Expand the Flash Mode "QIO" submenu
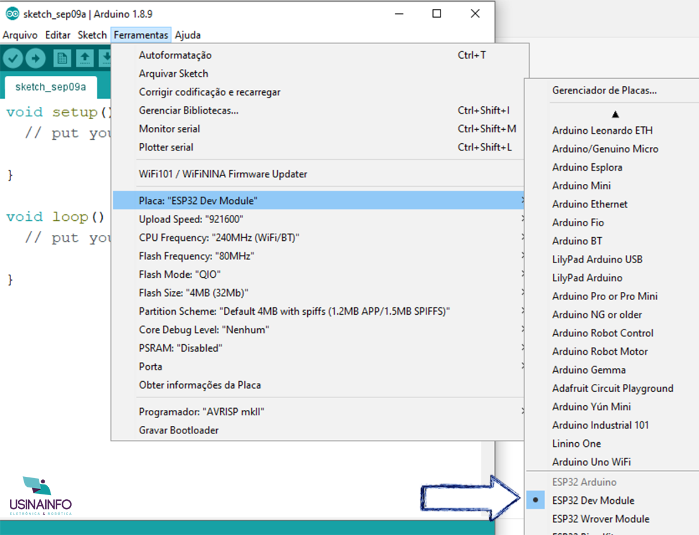The image size is (699, 535). tap(318, 274)
